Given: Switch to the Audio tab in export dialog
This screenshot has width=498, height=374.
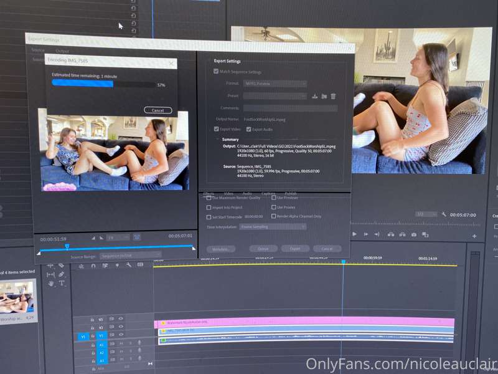Looking at the screenshot, I should [x=247, y=193].
